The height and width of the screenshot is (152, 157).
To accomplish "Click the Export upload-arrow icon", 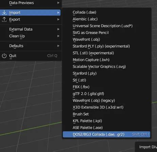I will click(x=4, y=19).
